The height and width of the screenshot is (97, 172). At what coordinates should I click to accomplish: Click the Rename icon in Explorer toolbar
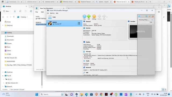tap(31, 11)
